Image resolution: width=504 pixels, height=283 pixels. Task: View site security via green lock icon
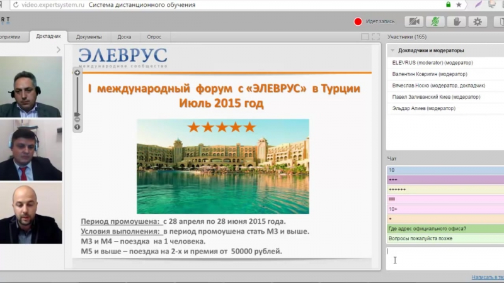(x=449, y=4)
